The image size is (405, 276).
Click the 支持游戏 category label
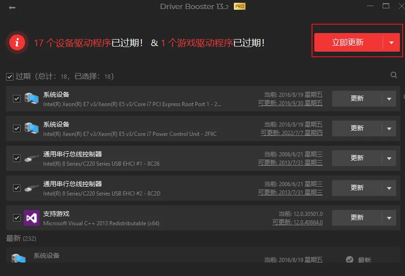56,214
